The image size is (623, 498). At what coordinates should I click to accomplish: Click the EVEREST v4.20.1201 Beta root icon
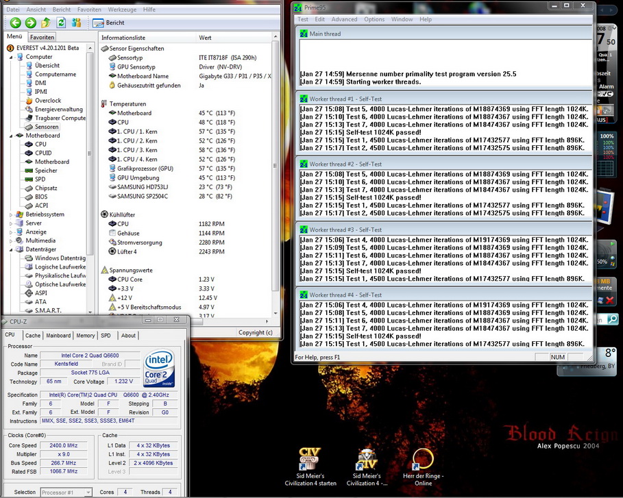pos(10,48)
